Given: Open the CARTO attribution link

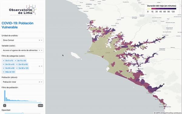Looking at the screenshot, I should 158,113.
